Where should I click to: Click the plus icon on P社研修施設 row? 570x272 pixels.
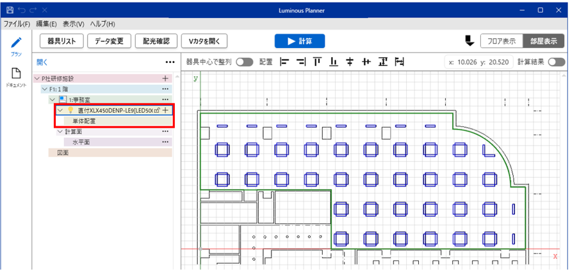[165, 78]
